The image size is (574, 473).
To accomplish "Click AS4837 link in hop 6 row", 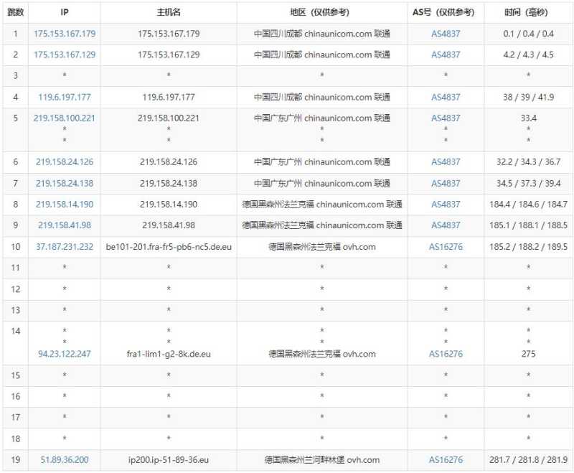I will 446,161.
